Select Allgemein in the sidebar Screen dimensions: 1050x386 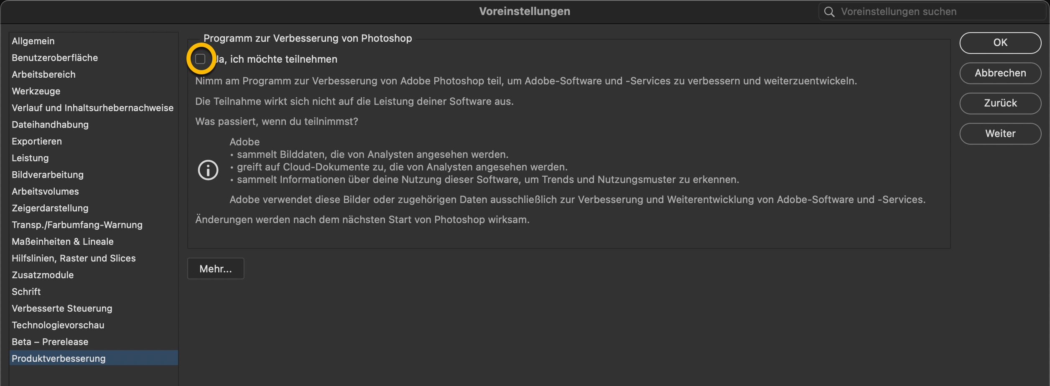[33, 41]
